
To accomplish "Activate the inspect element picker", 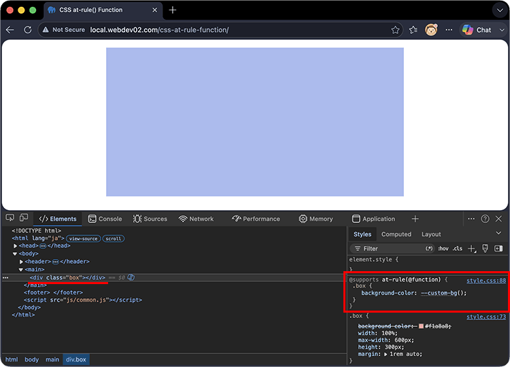I will [x=10, y=218].
